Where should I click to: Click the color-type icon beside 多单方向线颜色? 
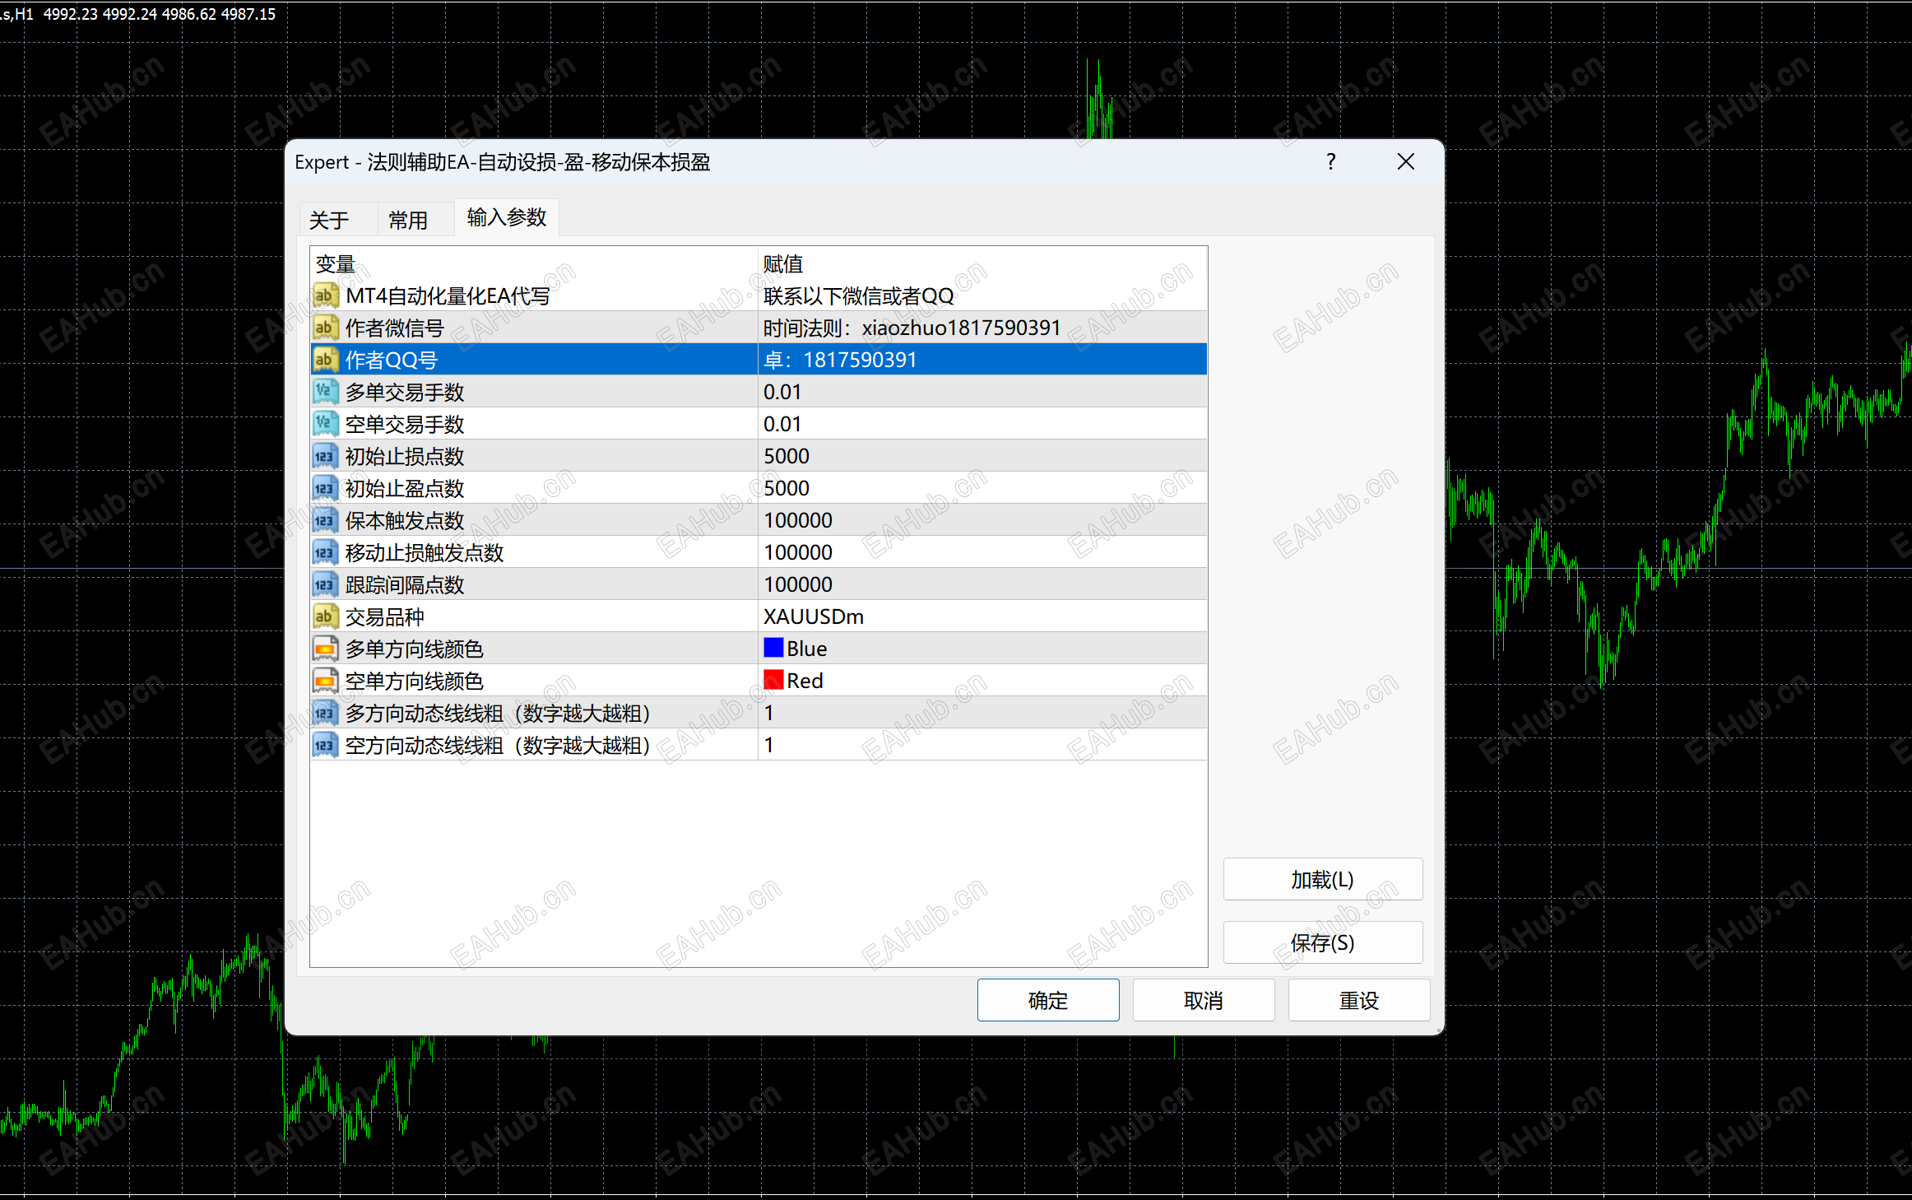coord(325,649)
